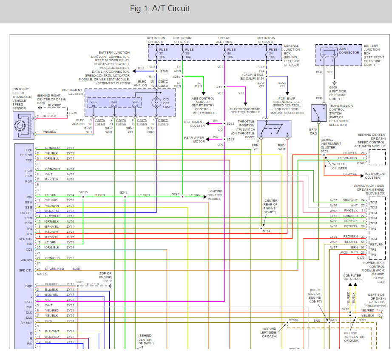392x360 pixels.
Task: Click the Speed Control Actuator Module dashed box
Action: [377, 157]
